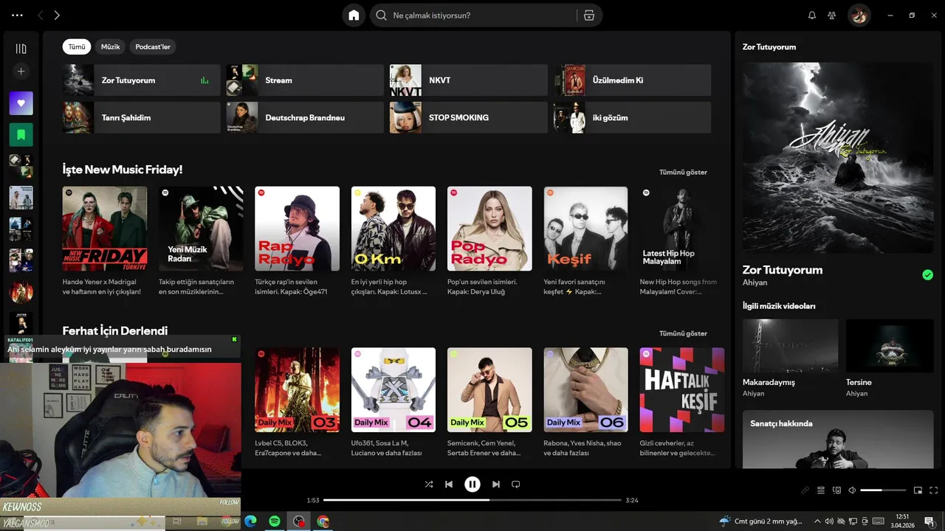Open Chrome from the Windows taskbar
The width and height of the screenshot is (945, 531).
click(x=323, y=521)
